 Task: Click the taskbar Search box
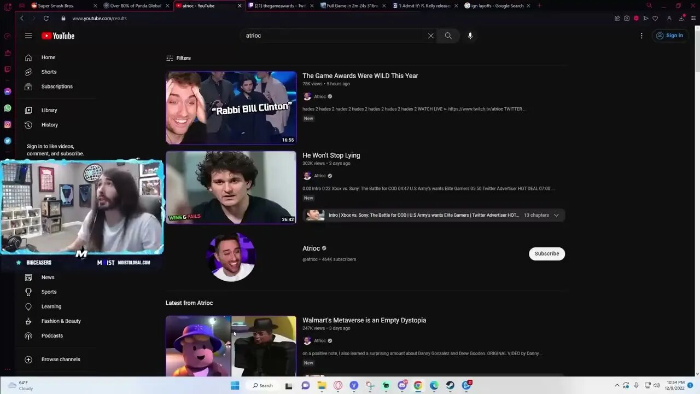point(262,385)
